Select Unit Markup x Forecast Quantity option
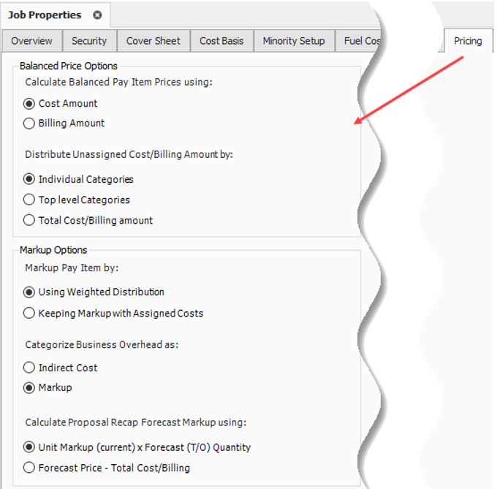This screenshot has height=489, width=500. [29, 447]
